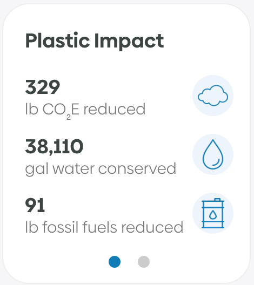The image size is (254, 285).
Task: Select the active blue pagination dot
Action: tap(115, 262)
